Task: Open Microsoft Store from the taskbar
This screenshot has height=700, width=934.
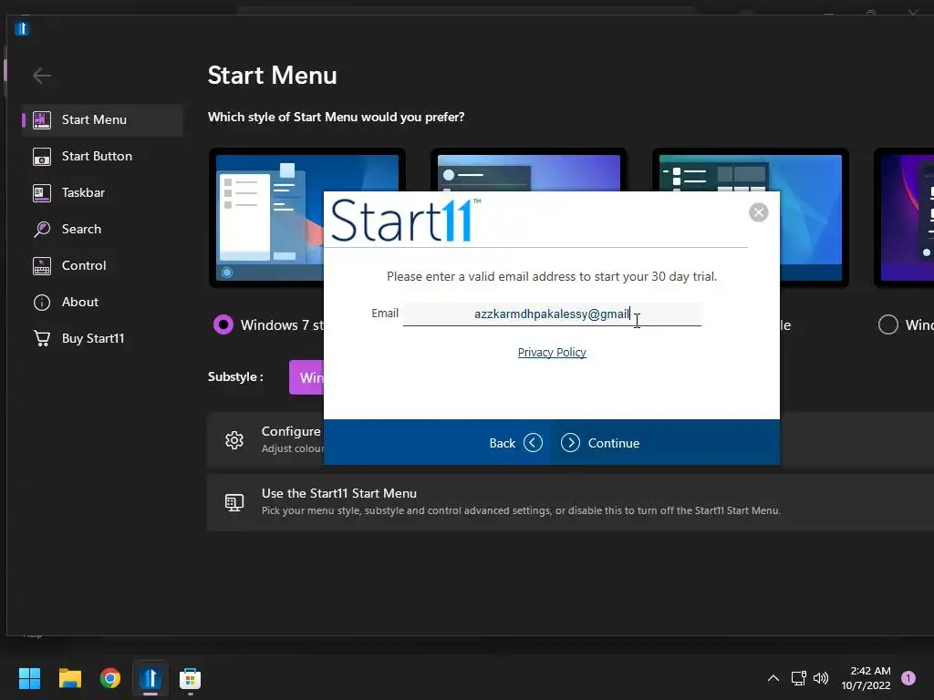Action: (x=190, y=678)
